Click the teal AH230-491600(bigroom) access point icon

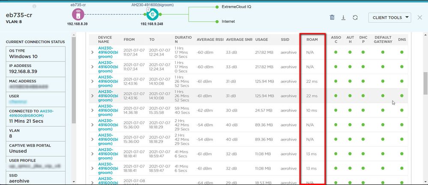(x=153, y=14)
